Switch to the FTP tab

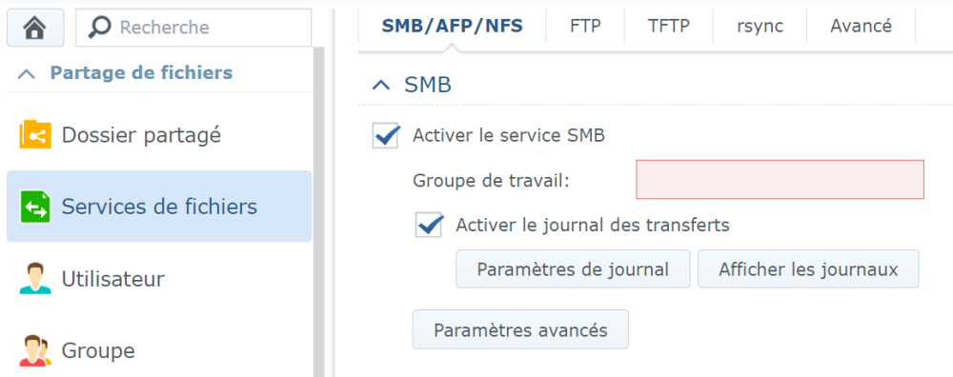585,26
